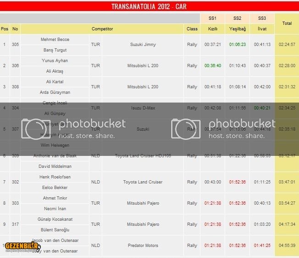Select the SS1 stage header

[212, 18]
